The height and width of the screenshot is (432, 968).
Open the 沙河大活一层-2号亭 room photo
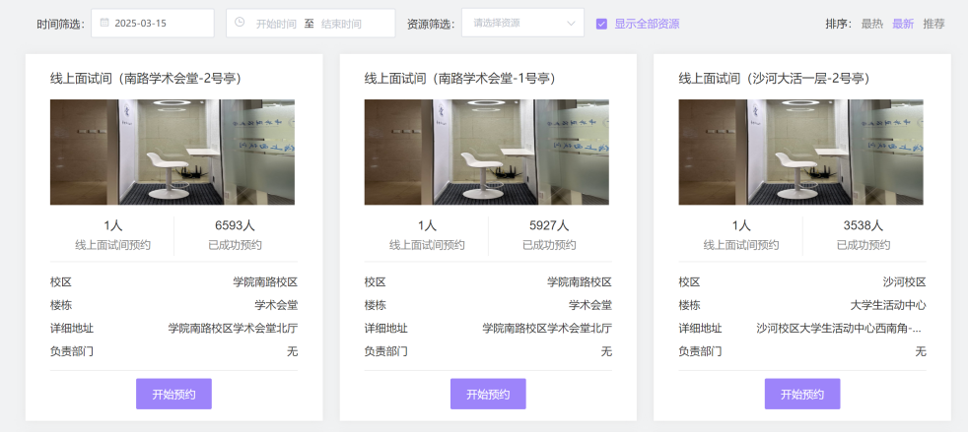[800, 152]
